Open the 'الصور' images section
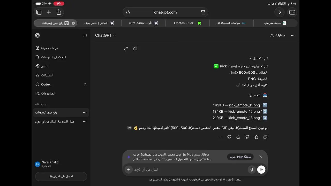 point(61,66)
